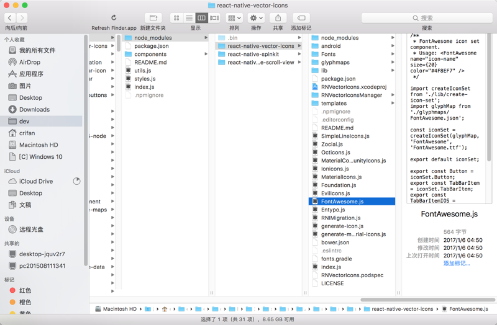Select react-nativ...e-scroll-view folder

[x=258, y=63]
